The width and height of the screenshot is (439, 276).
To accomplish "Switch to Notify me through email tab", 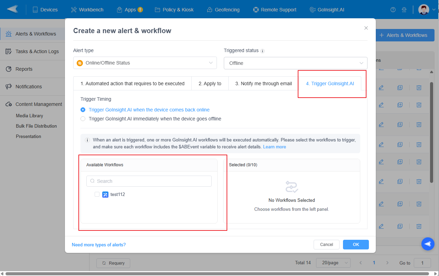I will (x=264, y=83).
